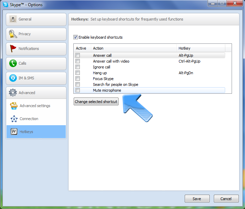Screen dimensions: 245x209
Task: Select the 'Answer call with video' row text
Action: tap(111, 61)
